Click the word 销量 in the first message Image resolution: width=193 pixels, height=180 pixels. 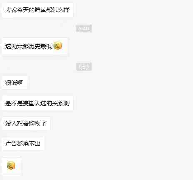(x=40, y=10)
